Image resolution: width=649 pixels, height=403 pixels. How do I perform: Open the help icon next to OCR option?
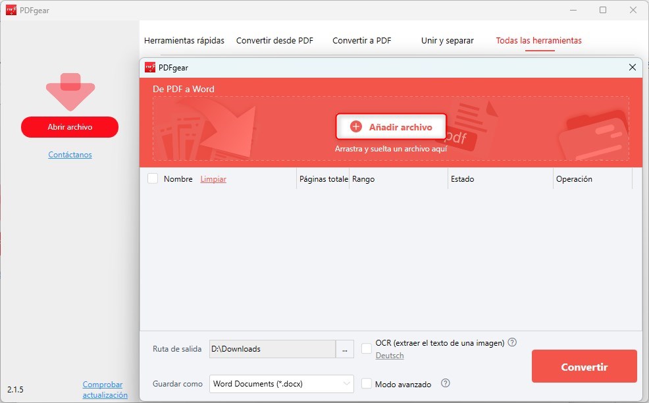513,342
